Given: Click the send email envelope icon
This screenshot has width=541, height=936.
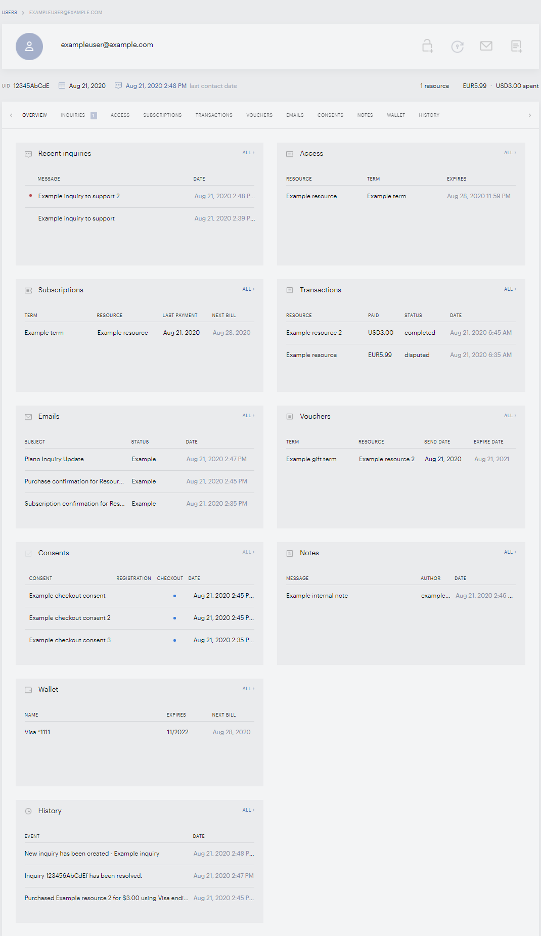Looking at the screenshot, I should click(486, 46).
